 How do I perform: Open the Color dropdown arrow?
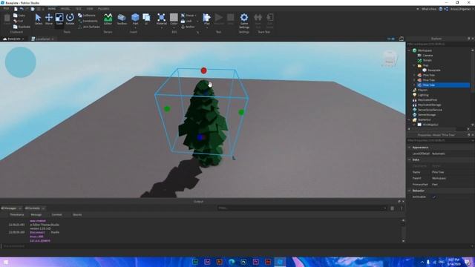click(174, 28)
